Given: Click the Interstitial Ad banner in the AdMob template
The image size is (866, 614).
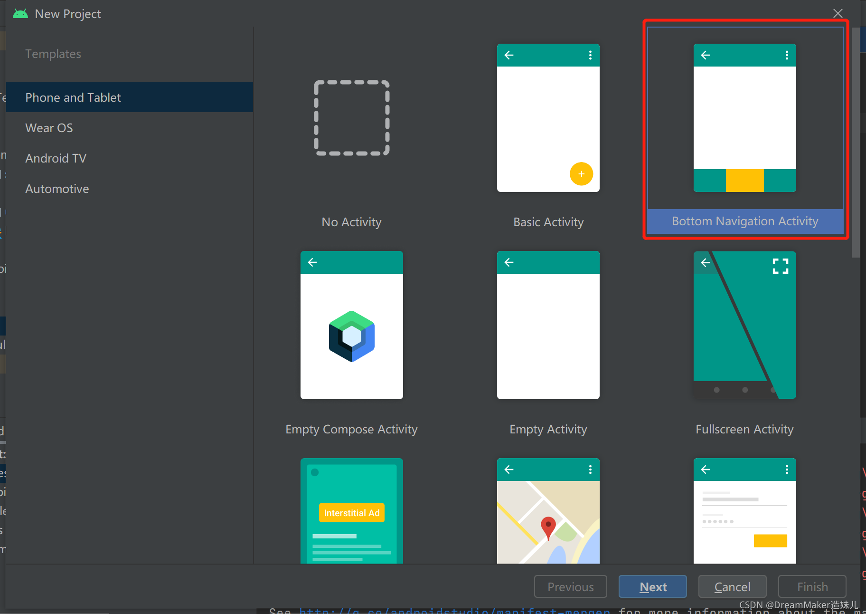Looking at the screenshot, I should pyautogui.click(x=351, y=513).
